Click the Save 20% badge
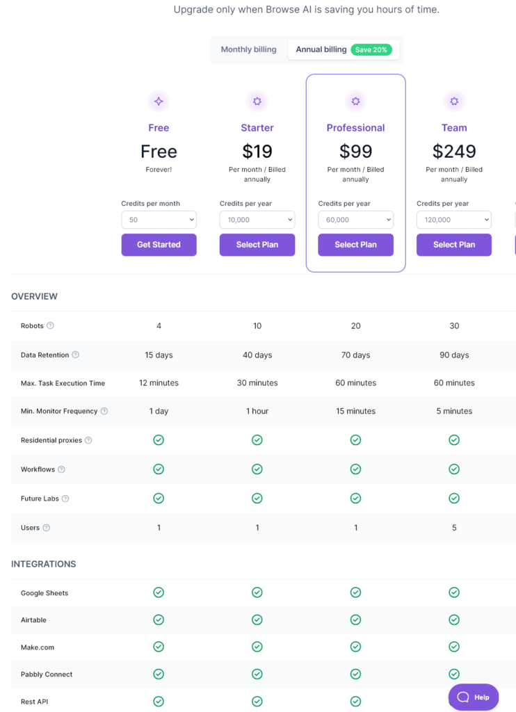Image resolution: width=516 pixels, height=712 pixels. 371,50
